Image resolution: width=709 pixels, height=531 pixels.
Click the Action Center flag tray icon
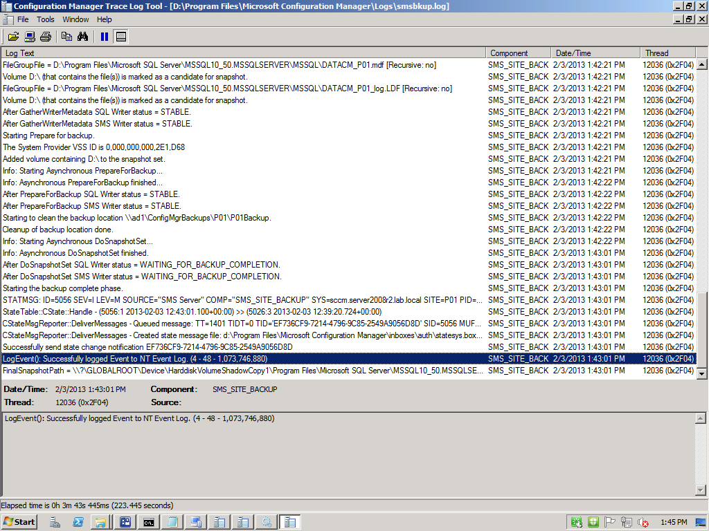(609, 523)
